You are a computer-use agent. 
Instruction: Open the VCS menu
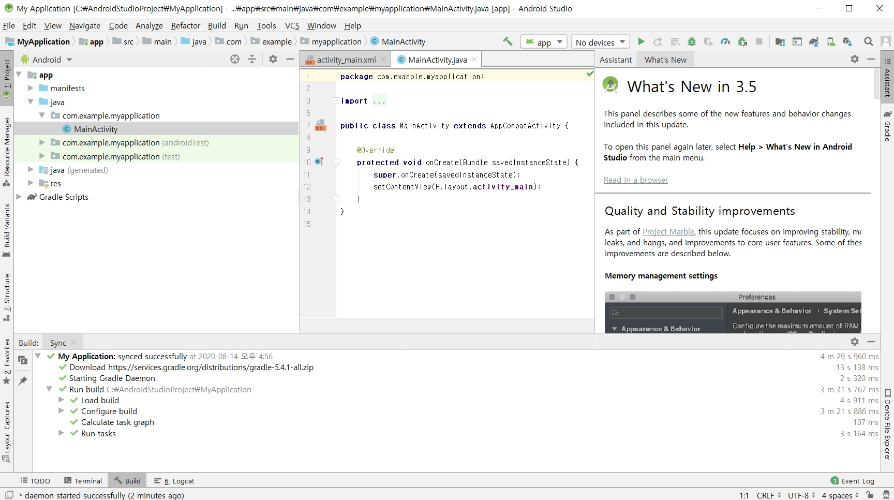(x=292, y=25)
